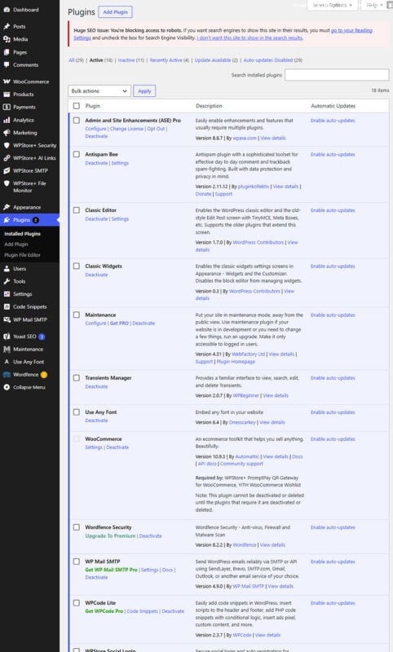Select the WP Mail SMTP plugin checkbox
Image resolution: width=393 pixels, height=652 pixels.
(77, 562)
